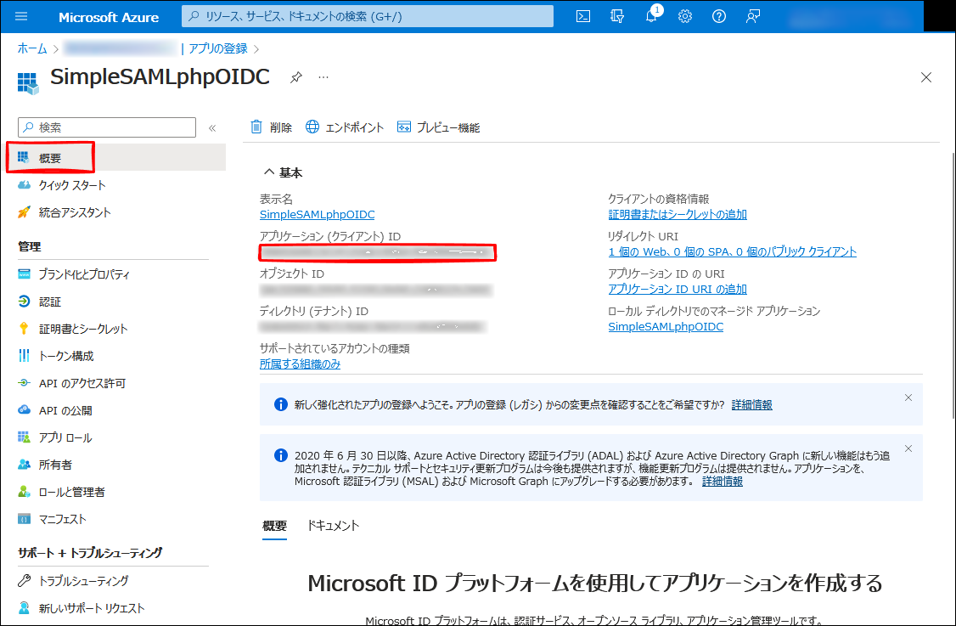
Task: Open directory and subscription filter icon
Action: tap(617, 16)
